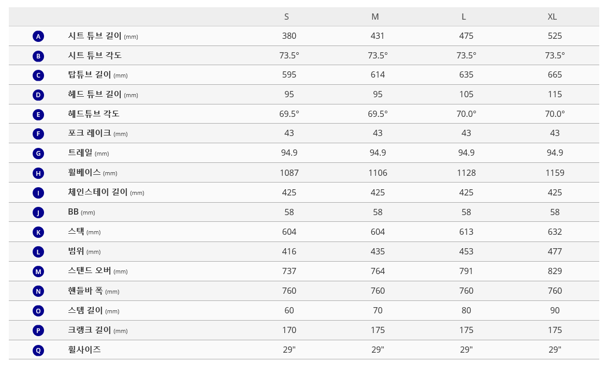Click the O badge for stem length
This screenshot has width=606, height=378.
point(38,311)
